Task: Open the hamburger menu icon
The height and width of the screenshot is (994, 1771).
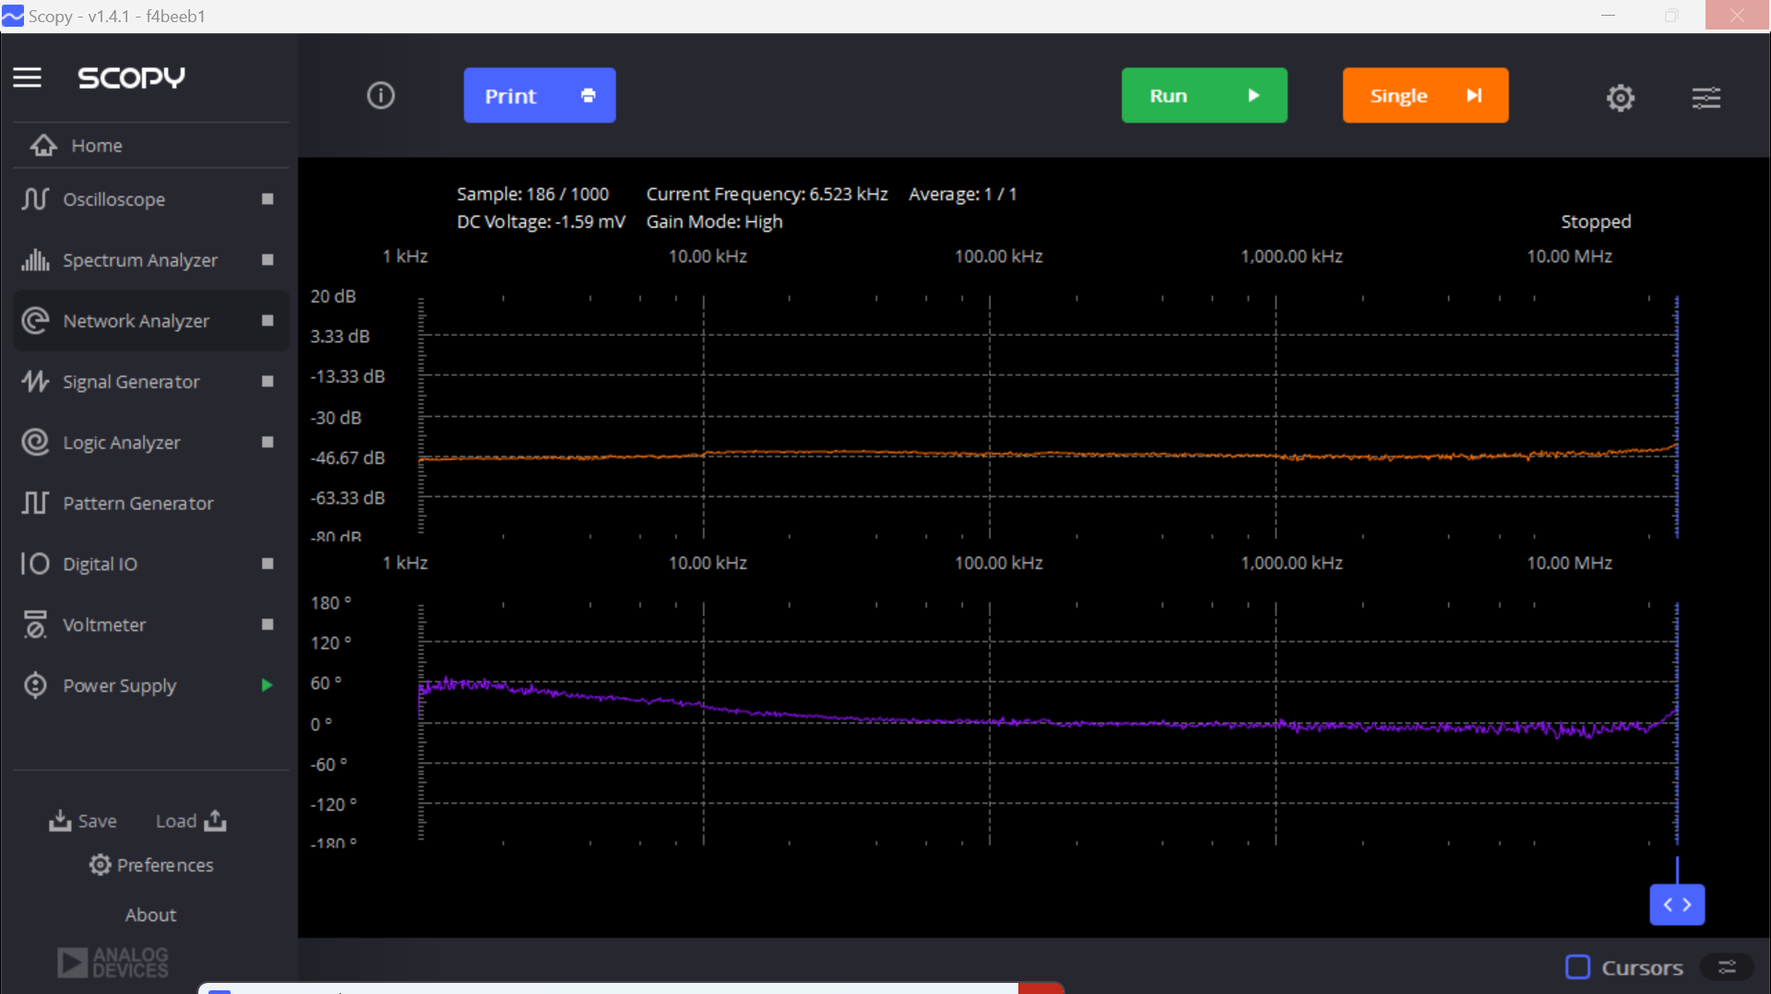Action: (28, 77)
